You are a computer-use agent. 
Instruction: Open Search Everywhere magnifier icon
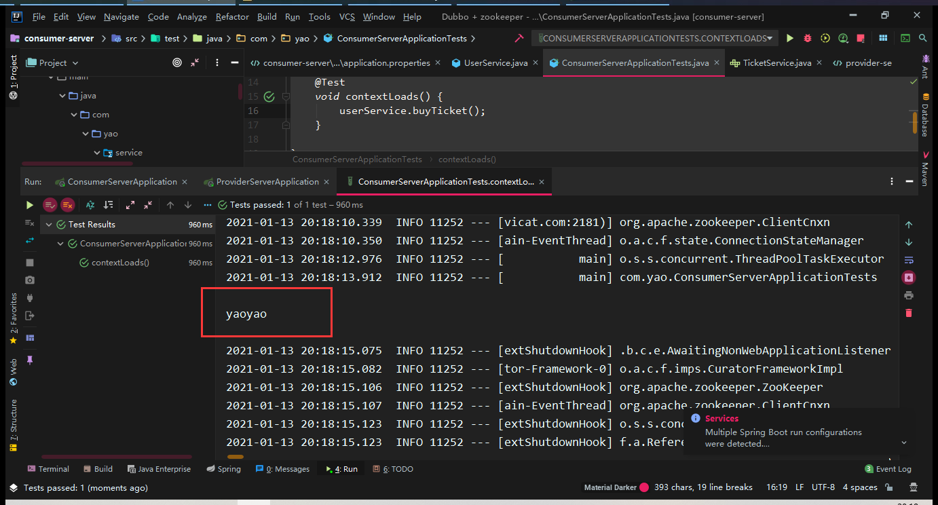922,39
